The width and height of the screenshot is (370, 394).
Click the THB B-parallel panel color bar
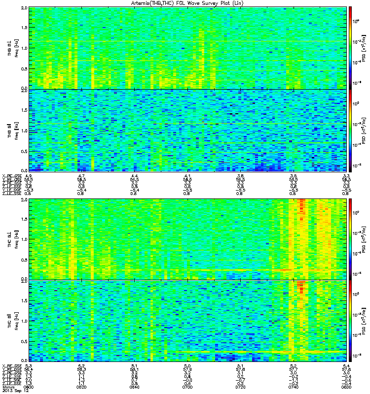(x=350, y=131)
